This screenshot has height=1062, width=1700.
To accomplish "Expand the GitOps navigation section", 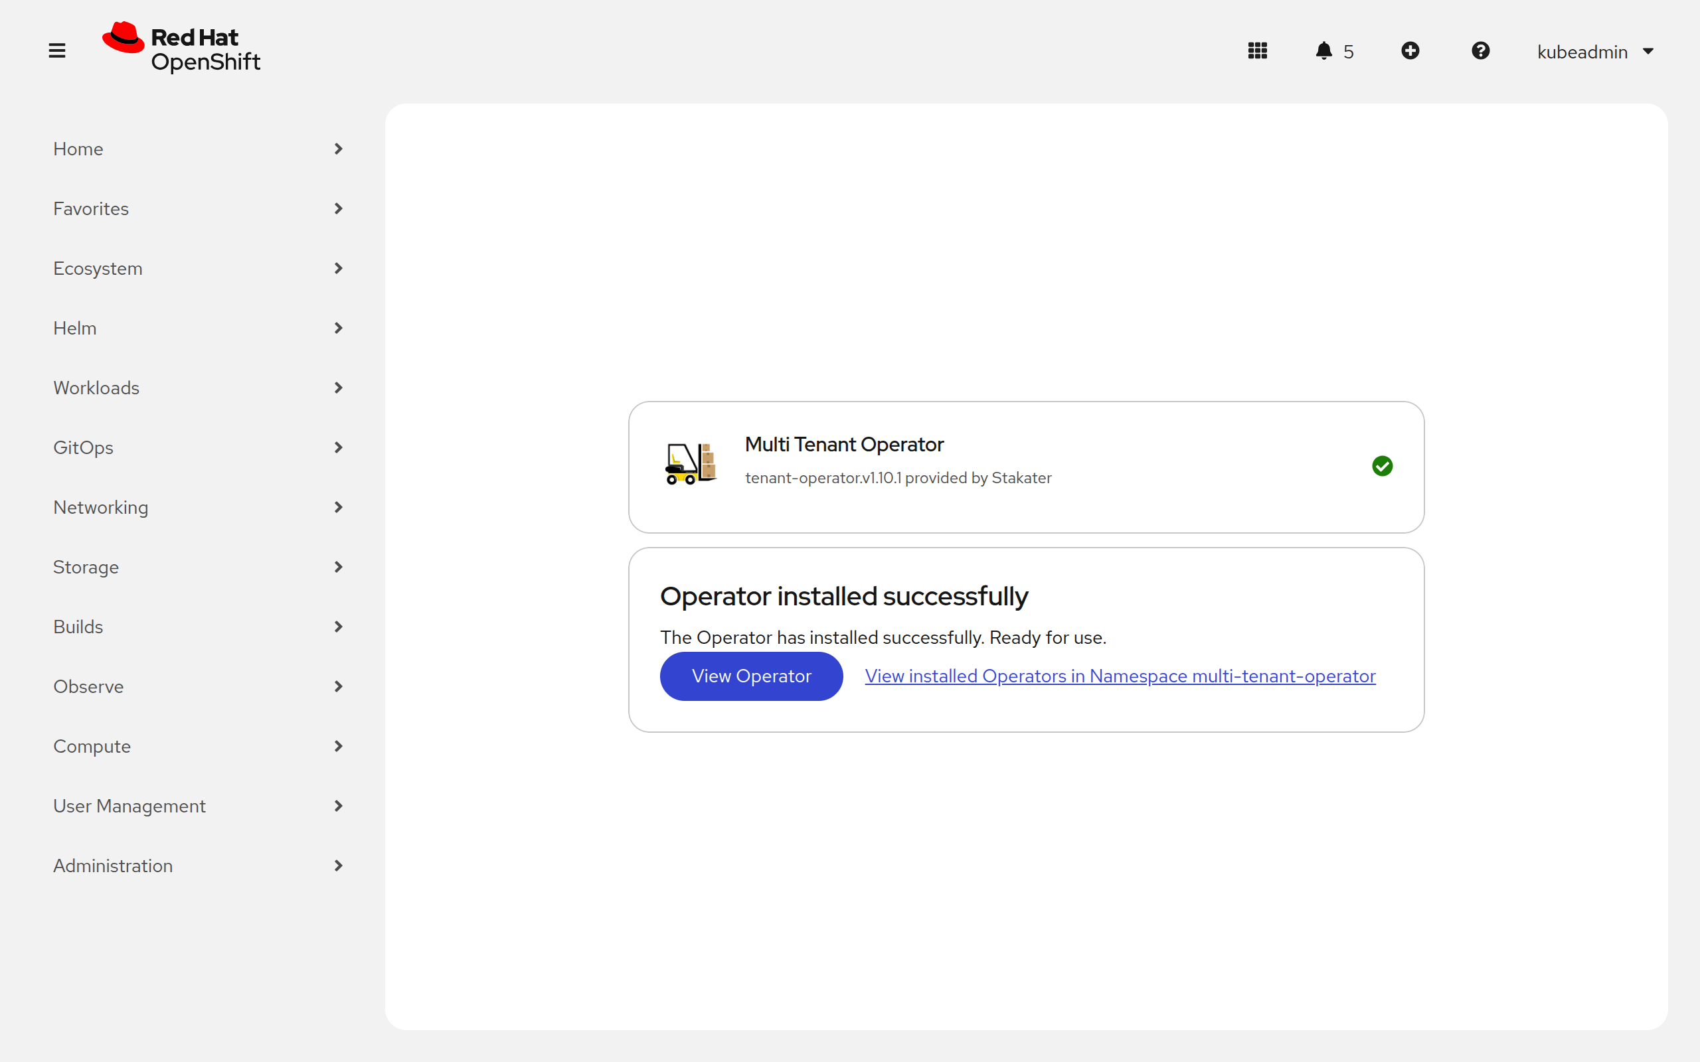I will [x=199, y=447].
